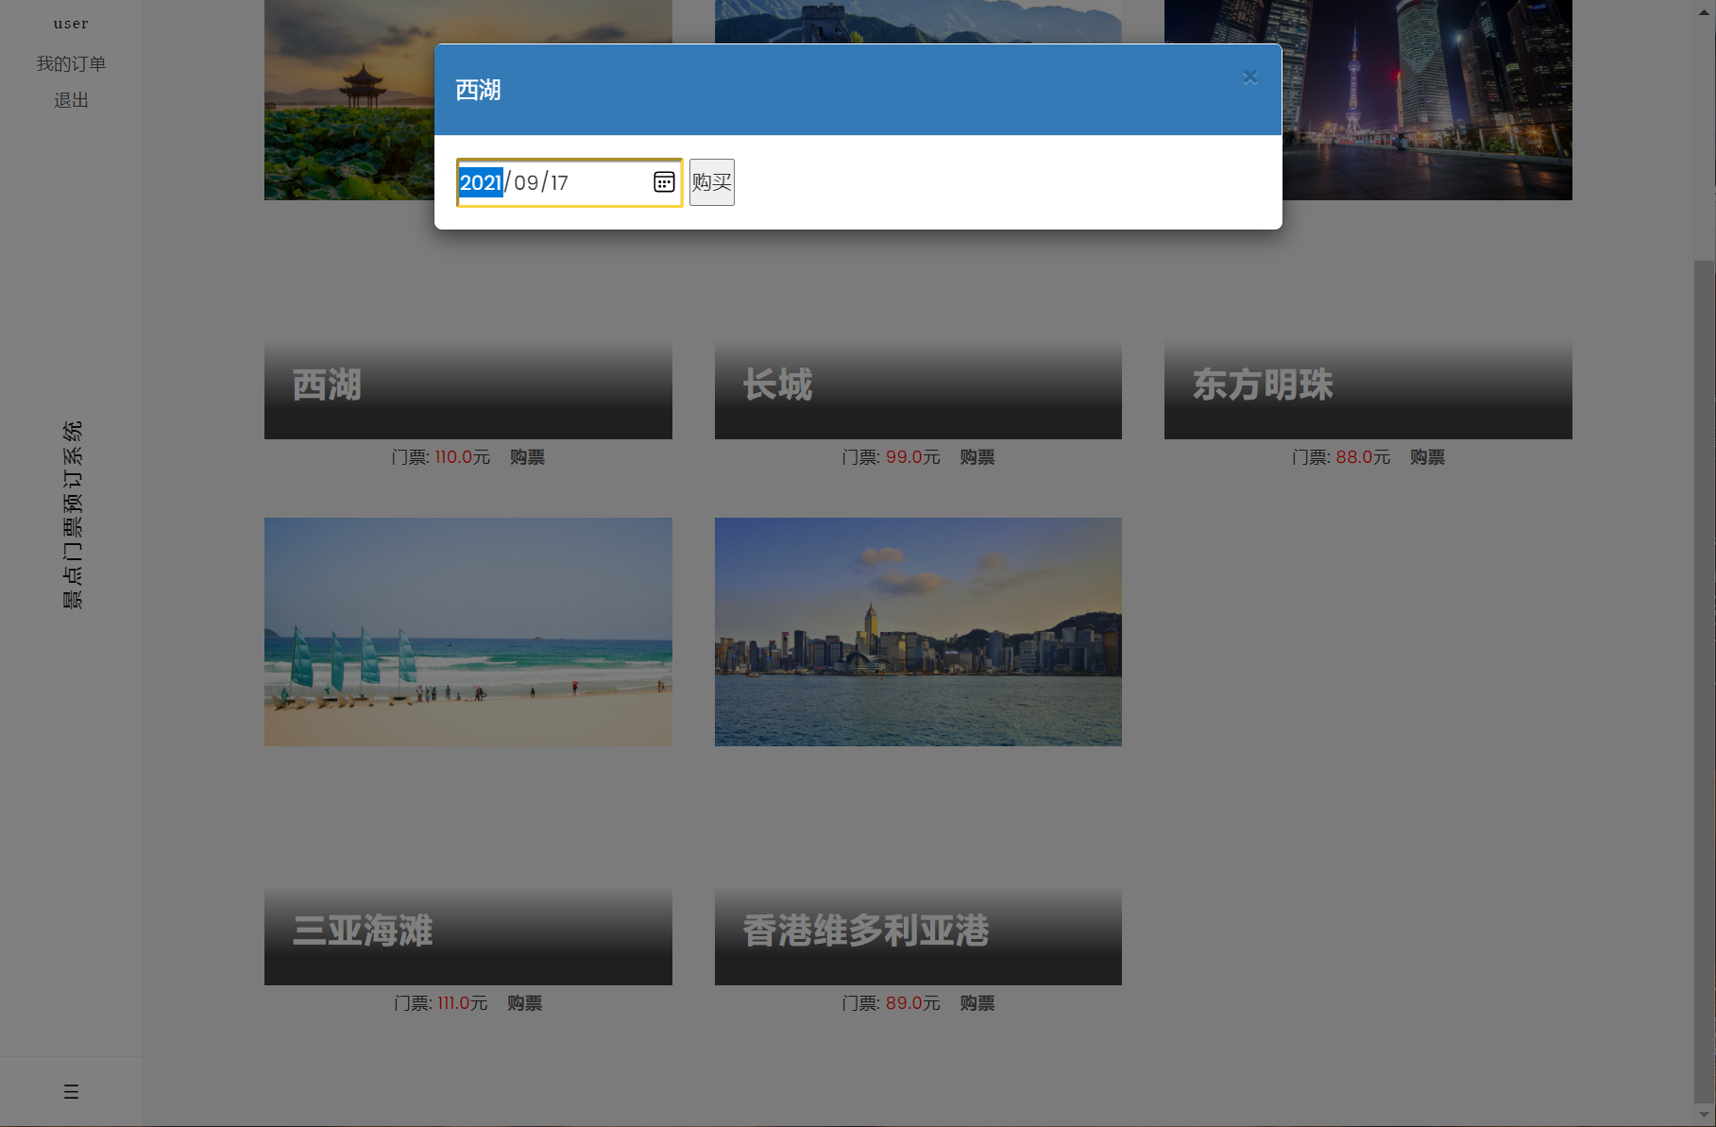Click 购票 link under 香港维多利亚港

pos(977,1003)
